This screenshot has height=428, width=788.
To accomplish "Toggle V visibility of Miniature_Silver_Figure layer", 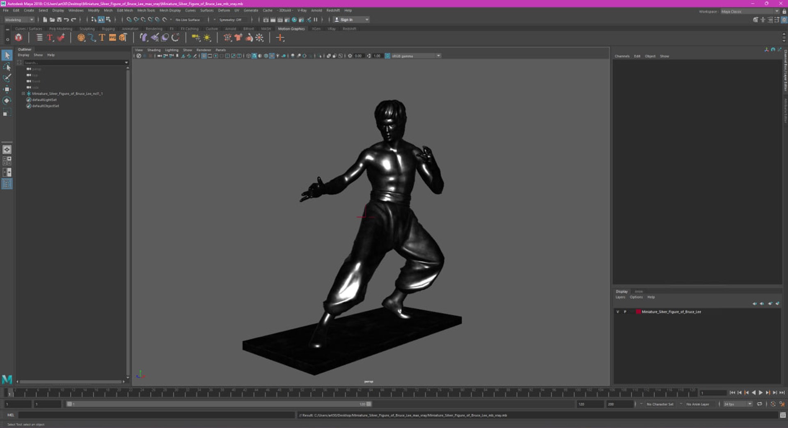I will [x=618, y=312].
